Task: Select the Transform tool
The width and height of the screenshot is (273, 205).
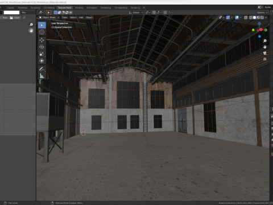Action: tap(42, 61)
